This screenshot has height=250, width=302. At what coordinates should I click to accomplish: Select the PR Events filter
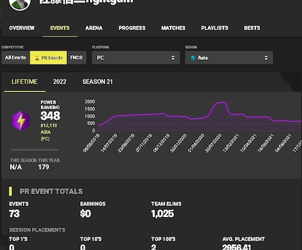[x=49, y=58]
